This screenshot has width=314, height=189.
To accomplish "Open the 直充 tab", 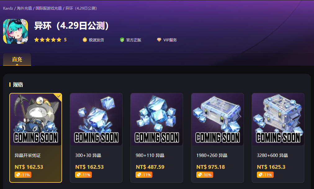I will tap(17, 59).
